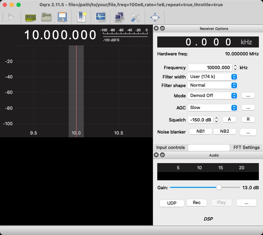Click the 0.000 kHz offset display
The width and height of the screenshot is (263, 235).
[208, 42]
